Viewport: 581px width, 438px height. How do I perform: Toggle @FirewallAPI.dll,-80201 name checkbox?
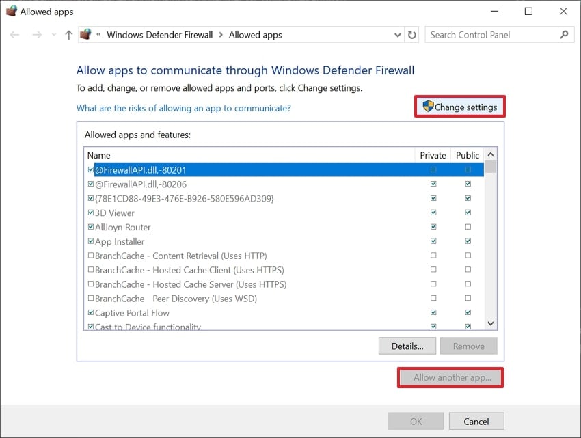point(91,169)
